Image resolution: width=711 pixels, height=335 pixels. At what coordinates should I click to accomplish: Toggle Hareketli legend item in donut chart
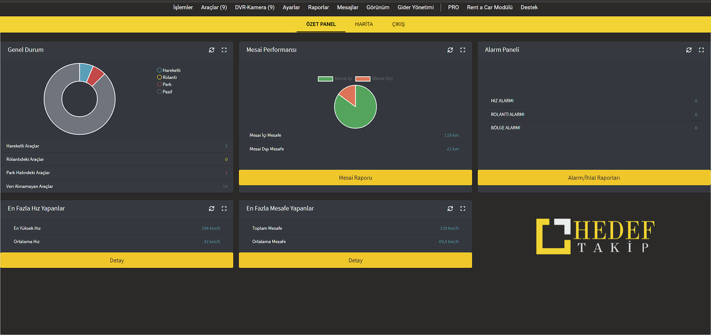[x=169, y=70]
